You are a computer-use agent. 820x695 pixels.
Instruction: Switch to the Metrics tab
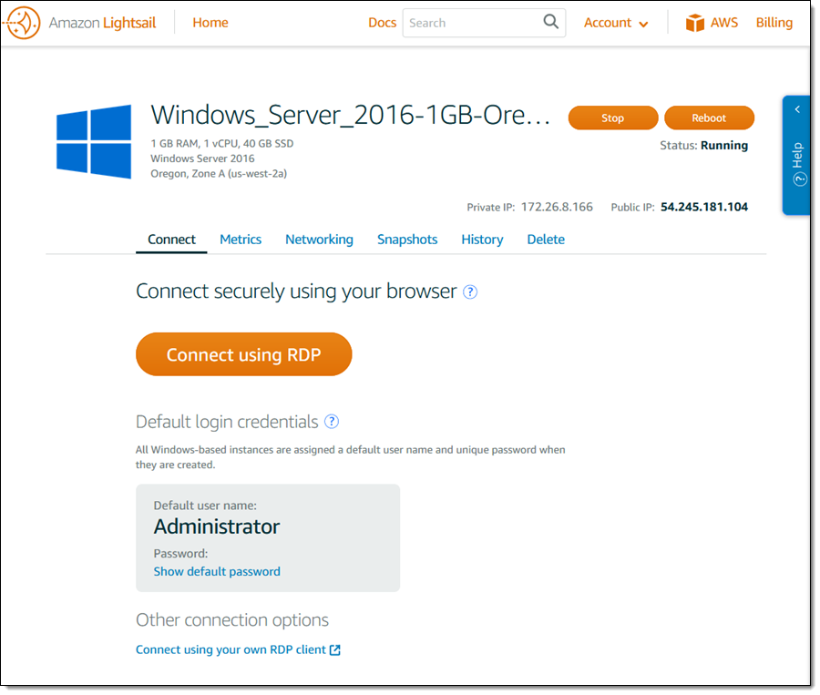(241, 240)
